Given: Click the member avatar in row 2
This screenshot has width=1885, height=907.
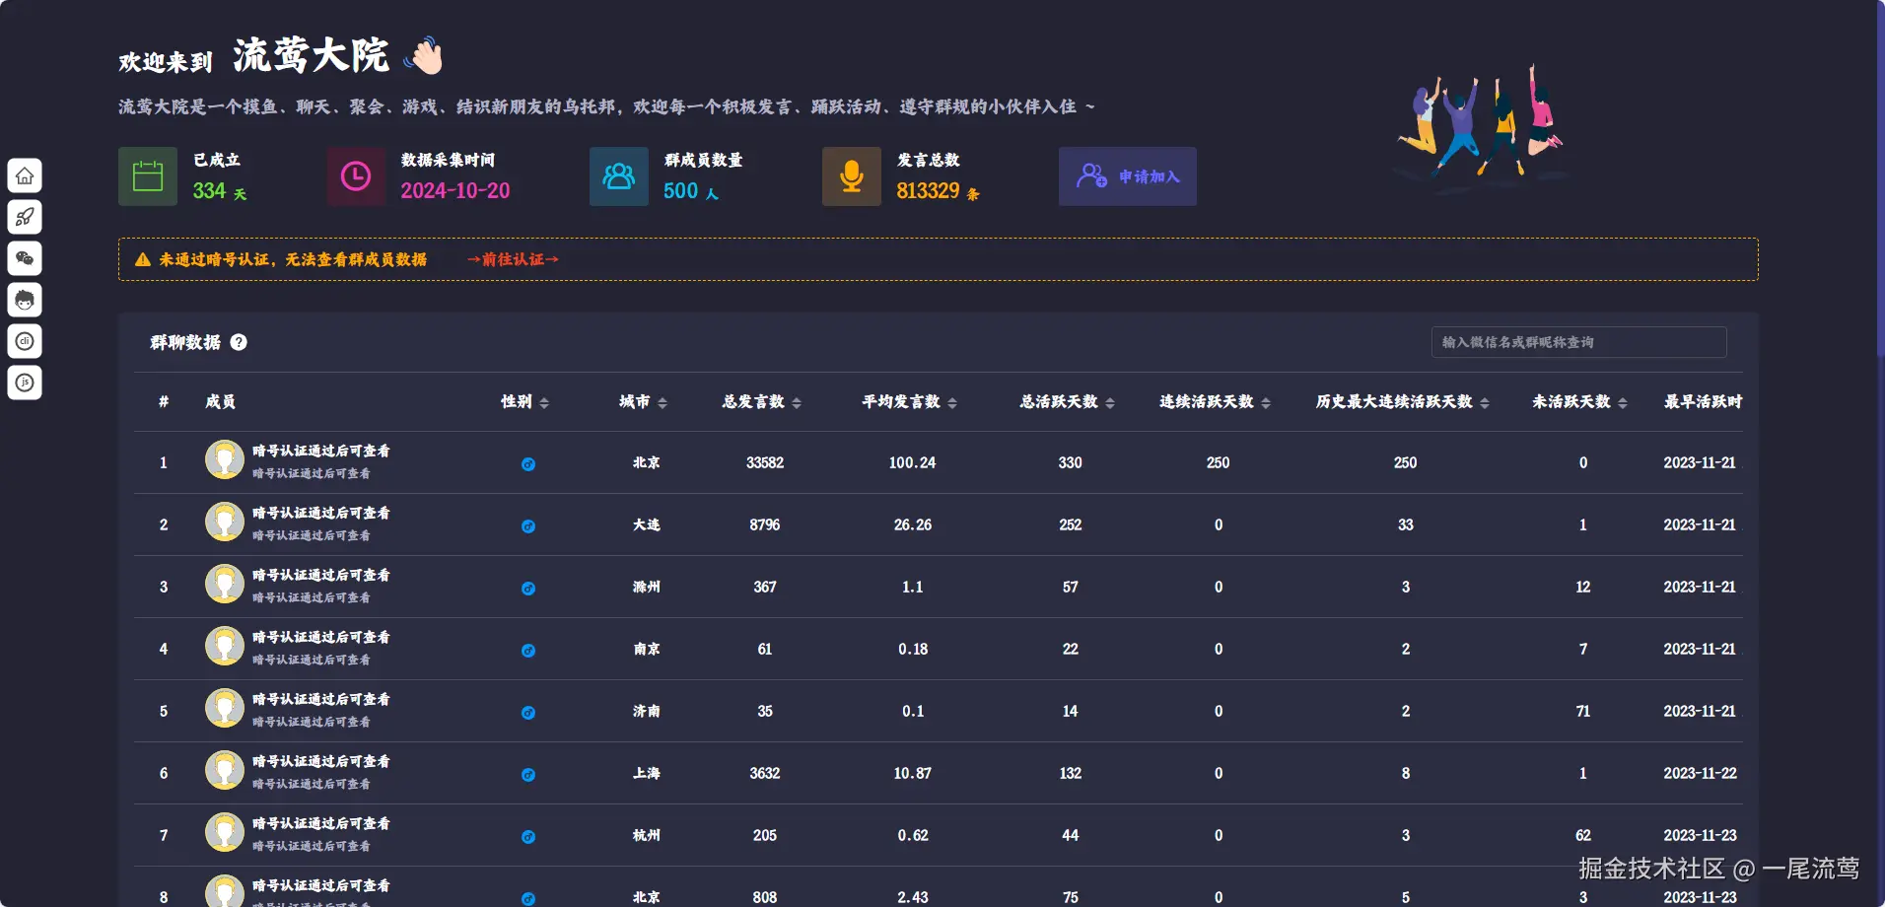Looking at the screenshot, I should click(x=225, y=522).
